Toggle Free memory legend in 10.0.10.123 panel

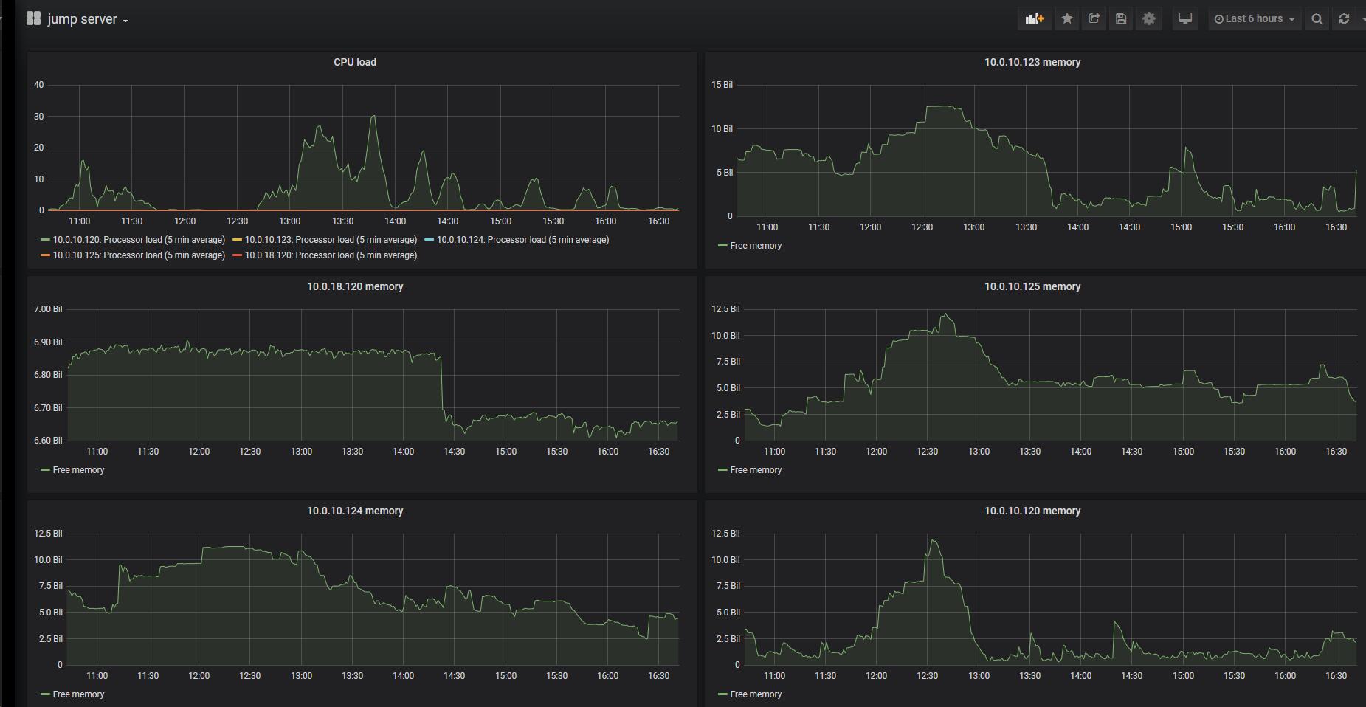point(756,246)
